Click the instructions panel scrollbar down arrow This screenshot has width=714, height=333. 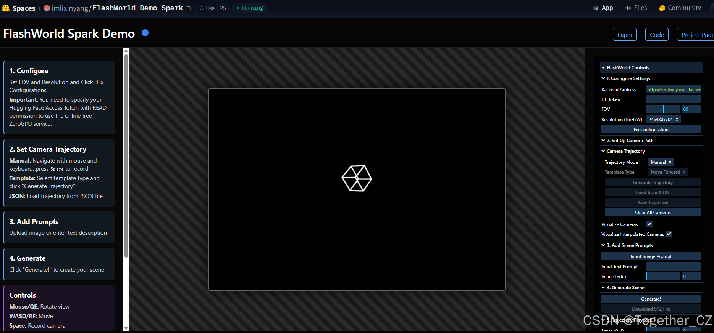[x=126, y=328]
